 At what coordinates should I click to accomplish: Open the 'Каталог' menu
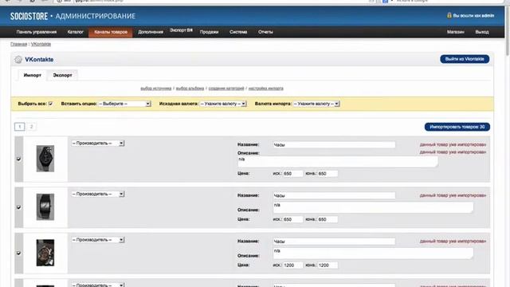[x=76, y=32]
